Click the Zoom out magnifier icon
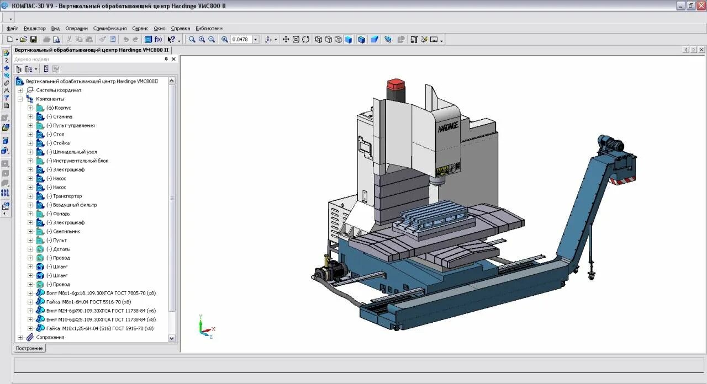Viewport: 707px width, 384px height. coord(211,39)
